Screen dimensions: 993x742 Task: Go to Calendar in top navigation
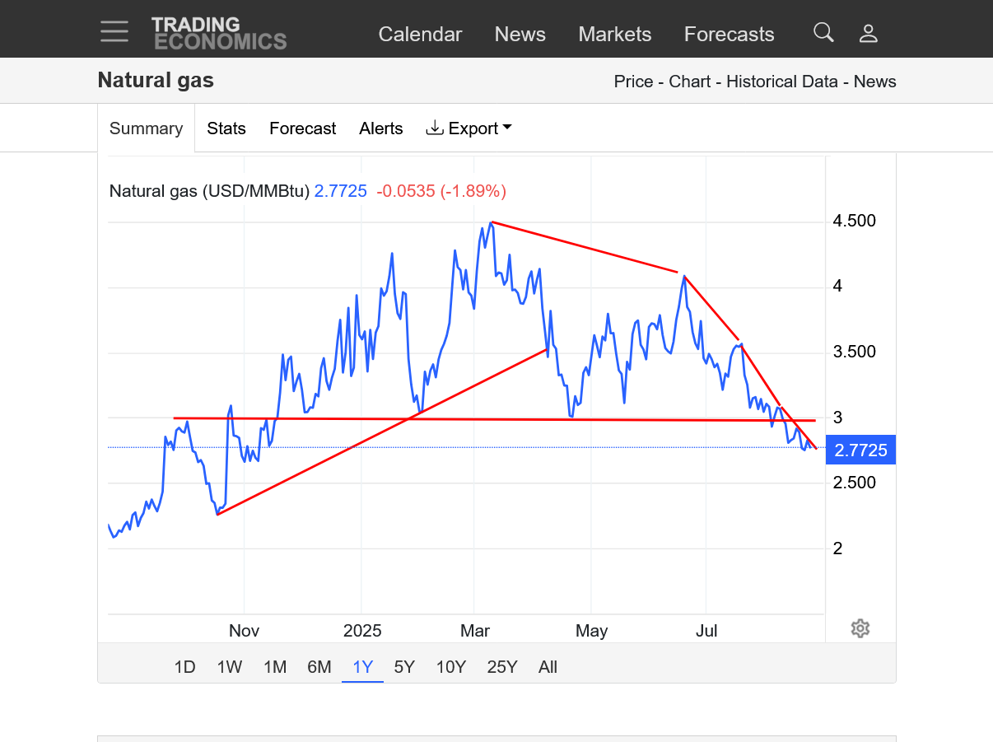click(x=420, y=34)
